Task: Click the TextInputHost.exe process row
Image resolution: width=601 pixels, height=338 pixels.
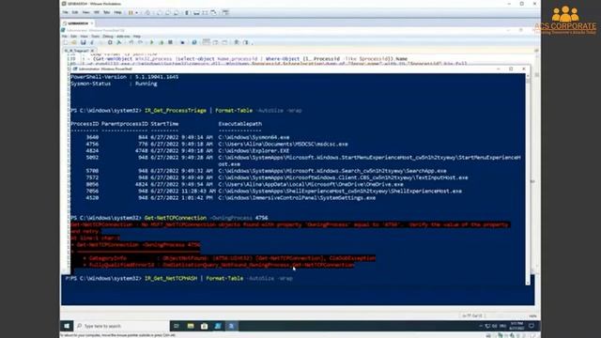Action: (x=270, y=177)
